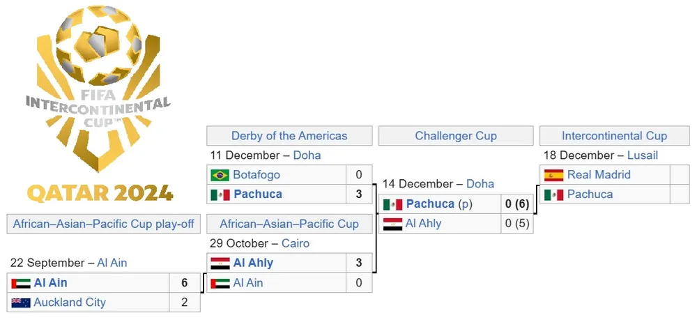Follow the Cairo venue link
This screenshot has height=322, width=697.
tap(296, 243)
